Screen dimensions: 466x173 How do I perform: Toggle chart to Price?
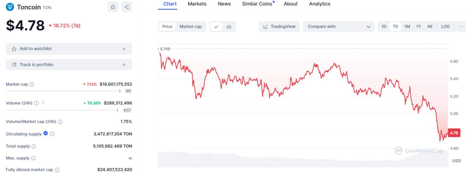pos(167,27)
